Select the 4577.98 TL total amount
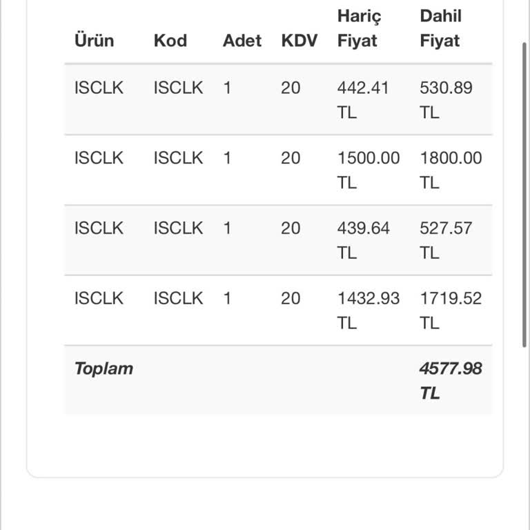530x530 pixels. [x=451, y=380]
